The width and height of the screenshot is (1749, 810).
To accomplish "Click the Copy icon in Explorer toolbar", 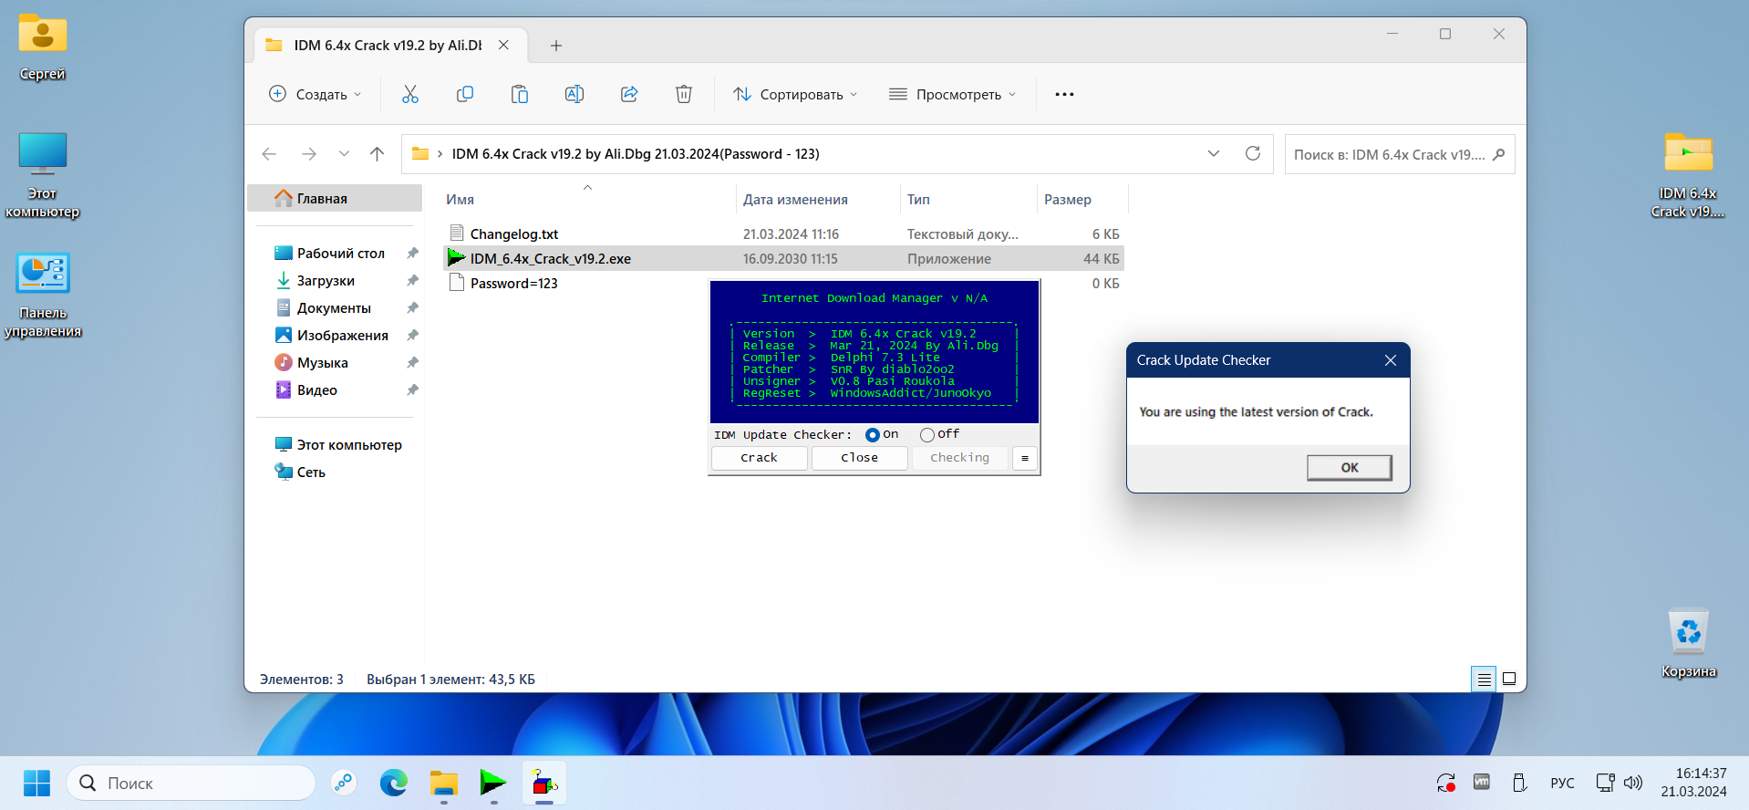I will coord(465,94).
